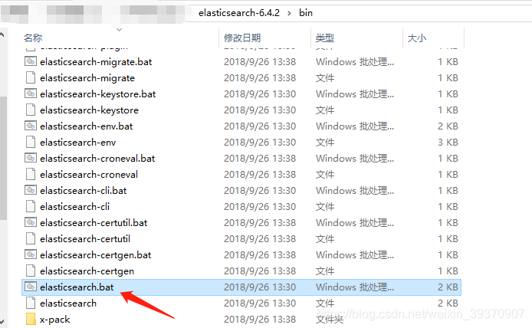532x328 pixels.
Task: Select elasticsearch-env blank file icon
Action: 31,142
